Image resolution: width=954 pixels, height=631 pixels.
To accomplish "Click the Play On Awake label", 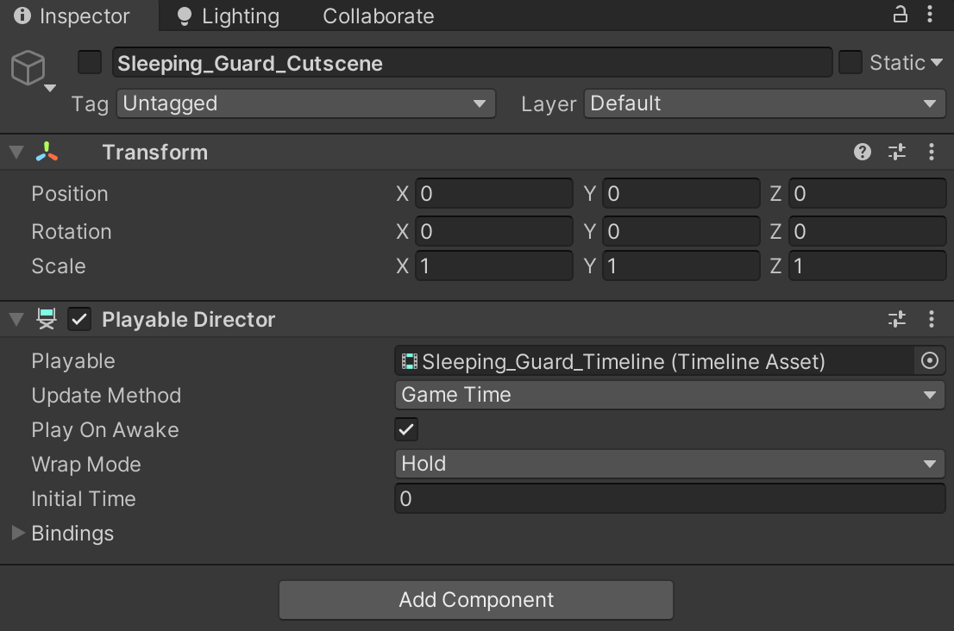I will (105, 430).
